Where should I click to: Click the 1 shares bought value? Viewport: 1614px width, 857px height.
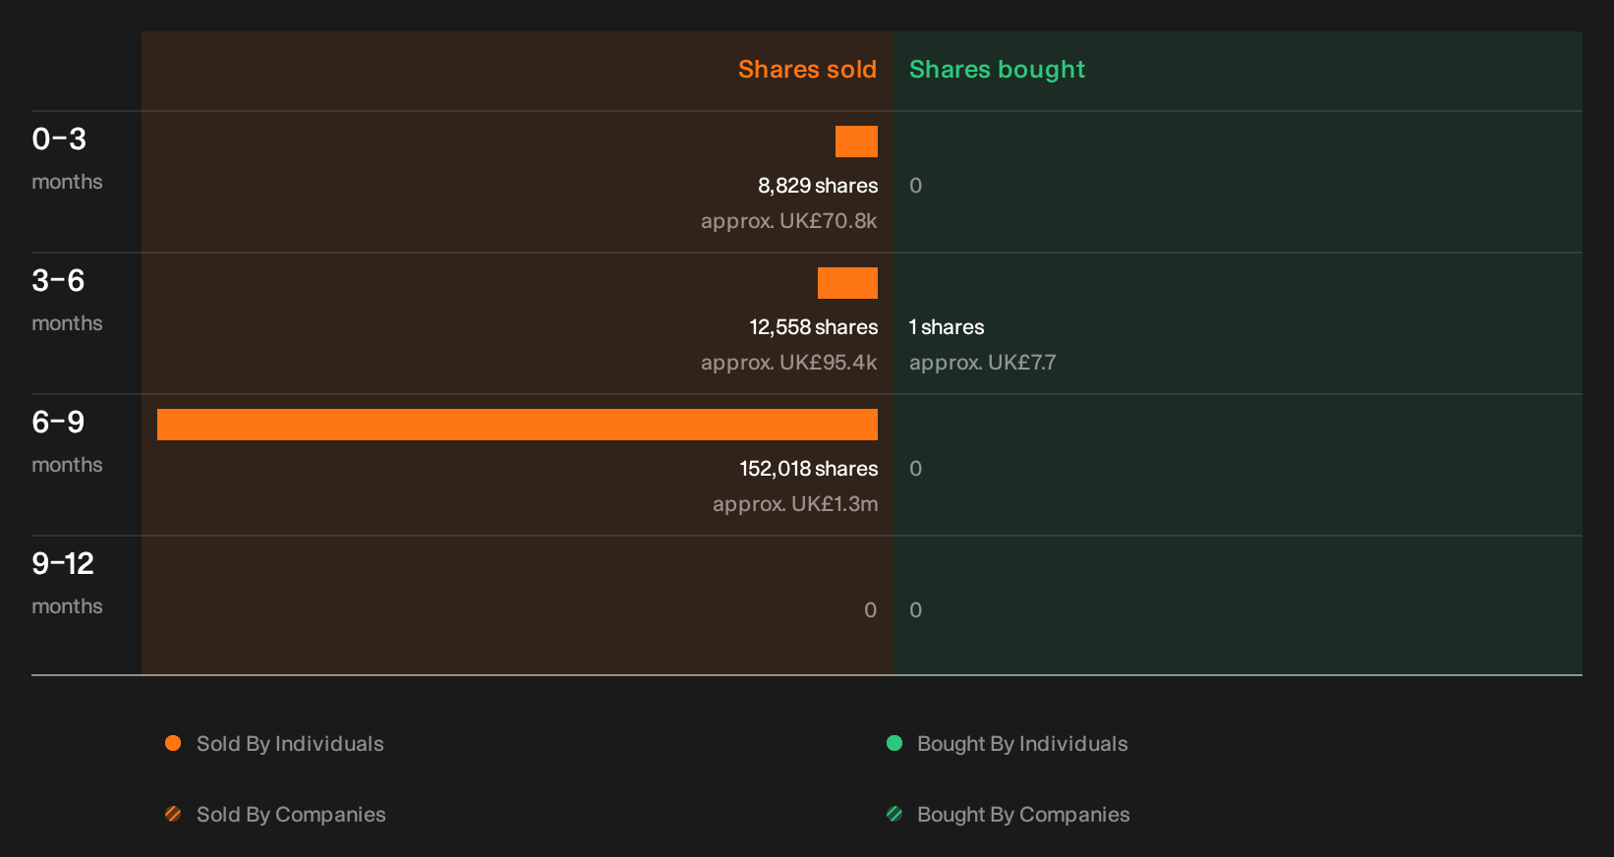pyautogui.click(x=947, y=327)
